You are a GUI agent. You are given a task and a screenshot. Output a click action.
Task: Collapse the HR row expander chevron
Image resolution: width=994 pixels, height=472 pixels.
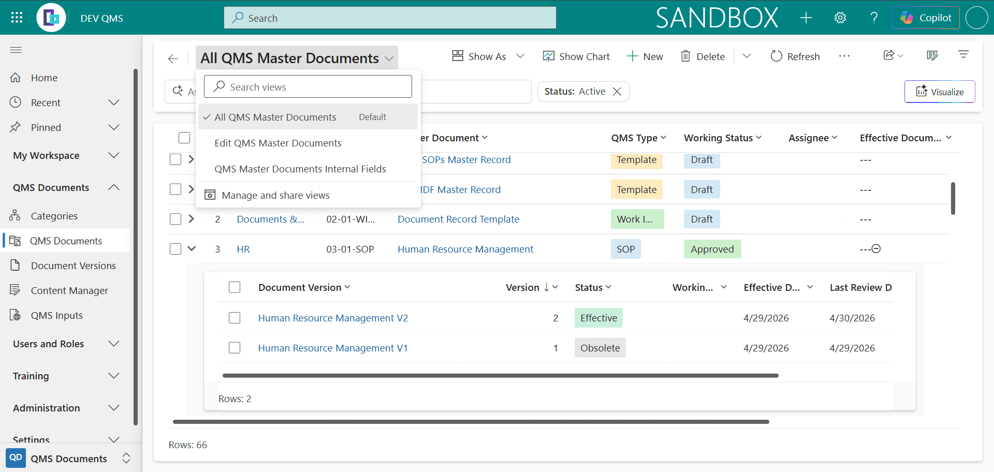[192, 248]
